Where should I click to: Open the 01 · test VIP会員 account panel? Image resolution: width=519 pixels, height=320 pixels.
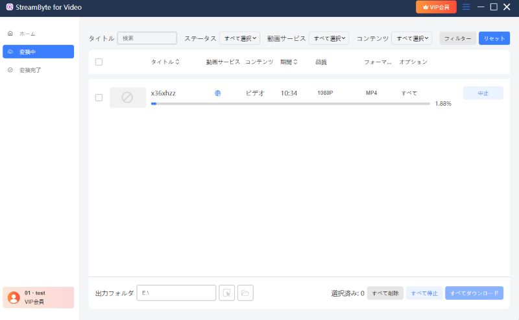[x=38, y=297]
